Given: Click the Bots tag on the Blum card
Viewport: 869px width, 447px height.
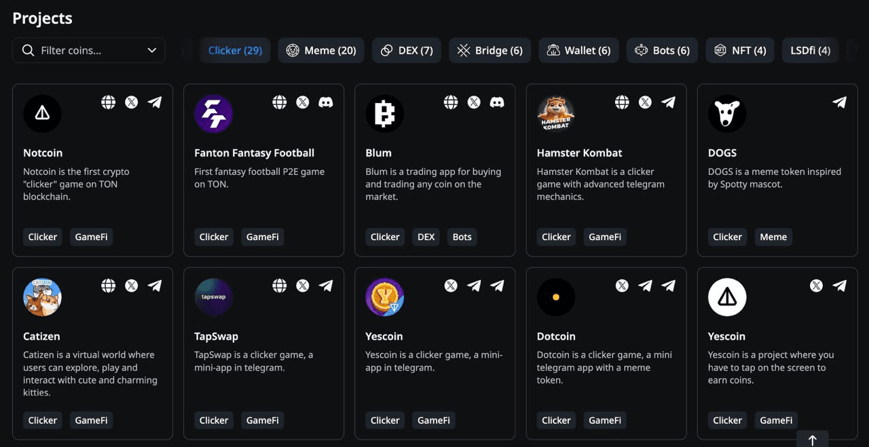Looking at the screenshot, I should click(462, 236).
